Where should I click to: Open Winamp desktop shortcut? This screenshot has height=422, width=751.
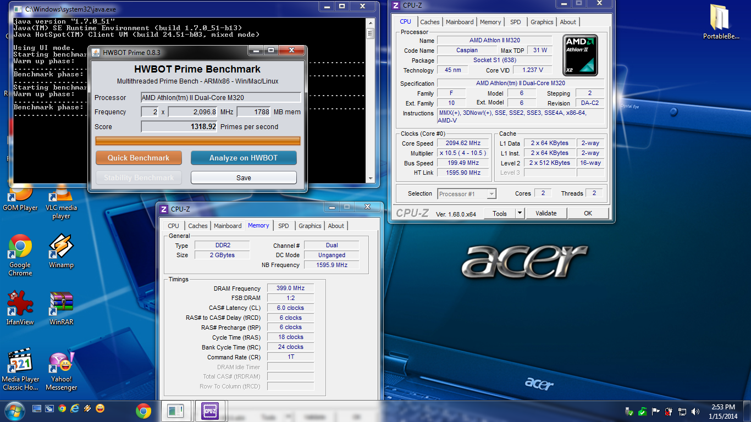pos(61,252)
